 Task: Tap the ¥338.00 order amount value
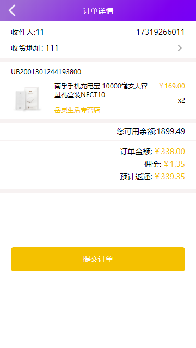point(170,152)
